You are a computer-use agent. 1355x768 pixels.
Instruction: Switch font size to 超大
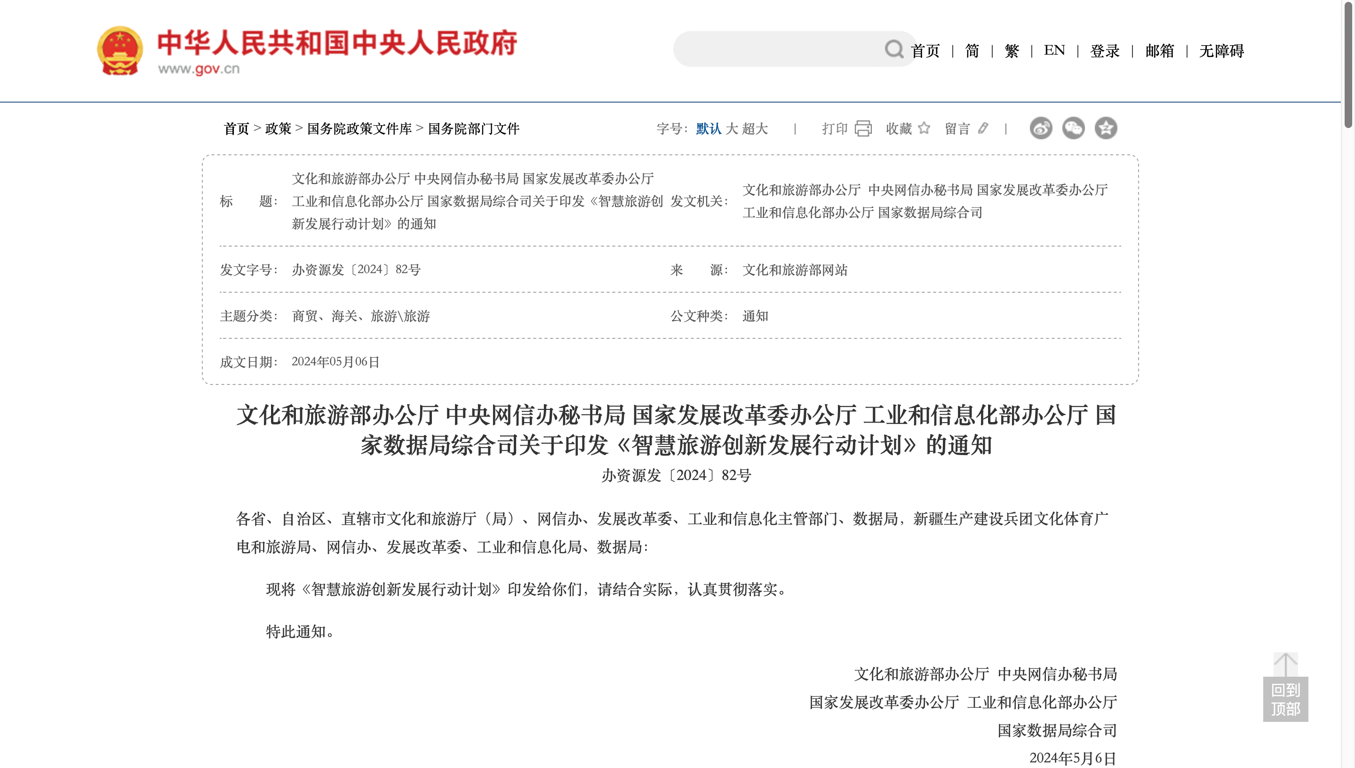click(755, 128)
